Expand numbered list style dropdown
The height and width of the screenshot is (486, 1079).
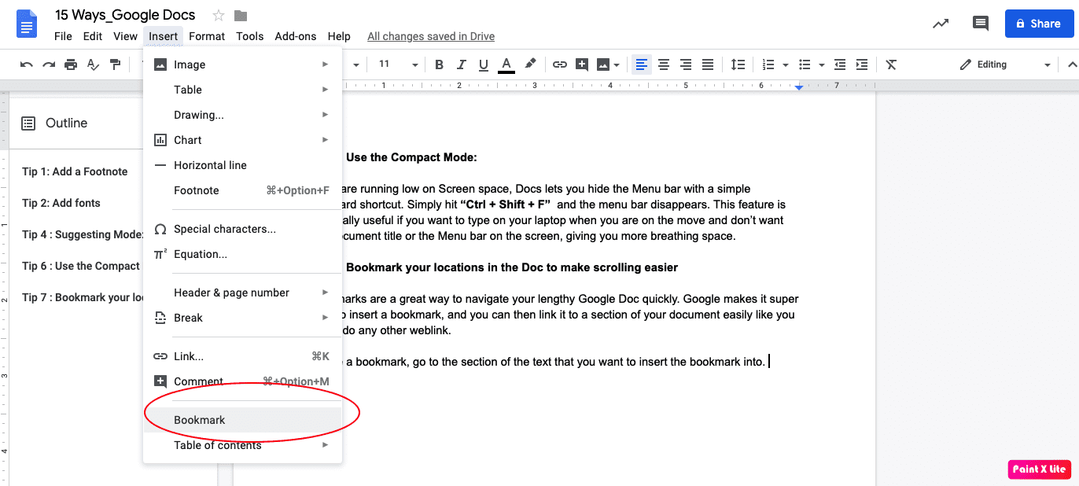point(786,64)
